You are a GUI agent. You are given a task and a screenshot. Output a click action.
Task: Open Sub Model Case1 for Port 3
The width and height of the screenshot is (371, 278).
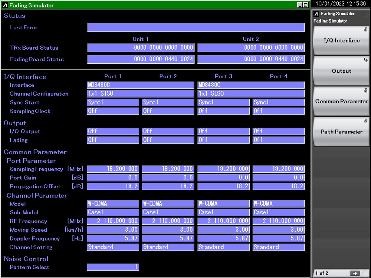[x=224, y=212]
